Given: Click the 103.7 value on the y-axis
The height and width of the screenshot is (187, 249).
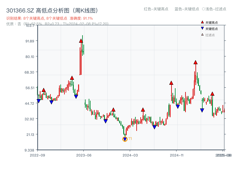Looking at the screenshot, I should point(30,26).
